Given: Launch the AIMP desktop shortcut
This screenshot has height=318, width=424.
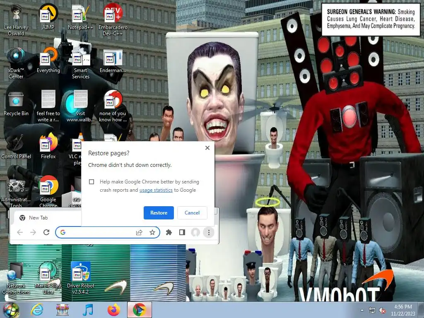Looking at the screenshot, I should (x=48, y=17).
